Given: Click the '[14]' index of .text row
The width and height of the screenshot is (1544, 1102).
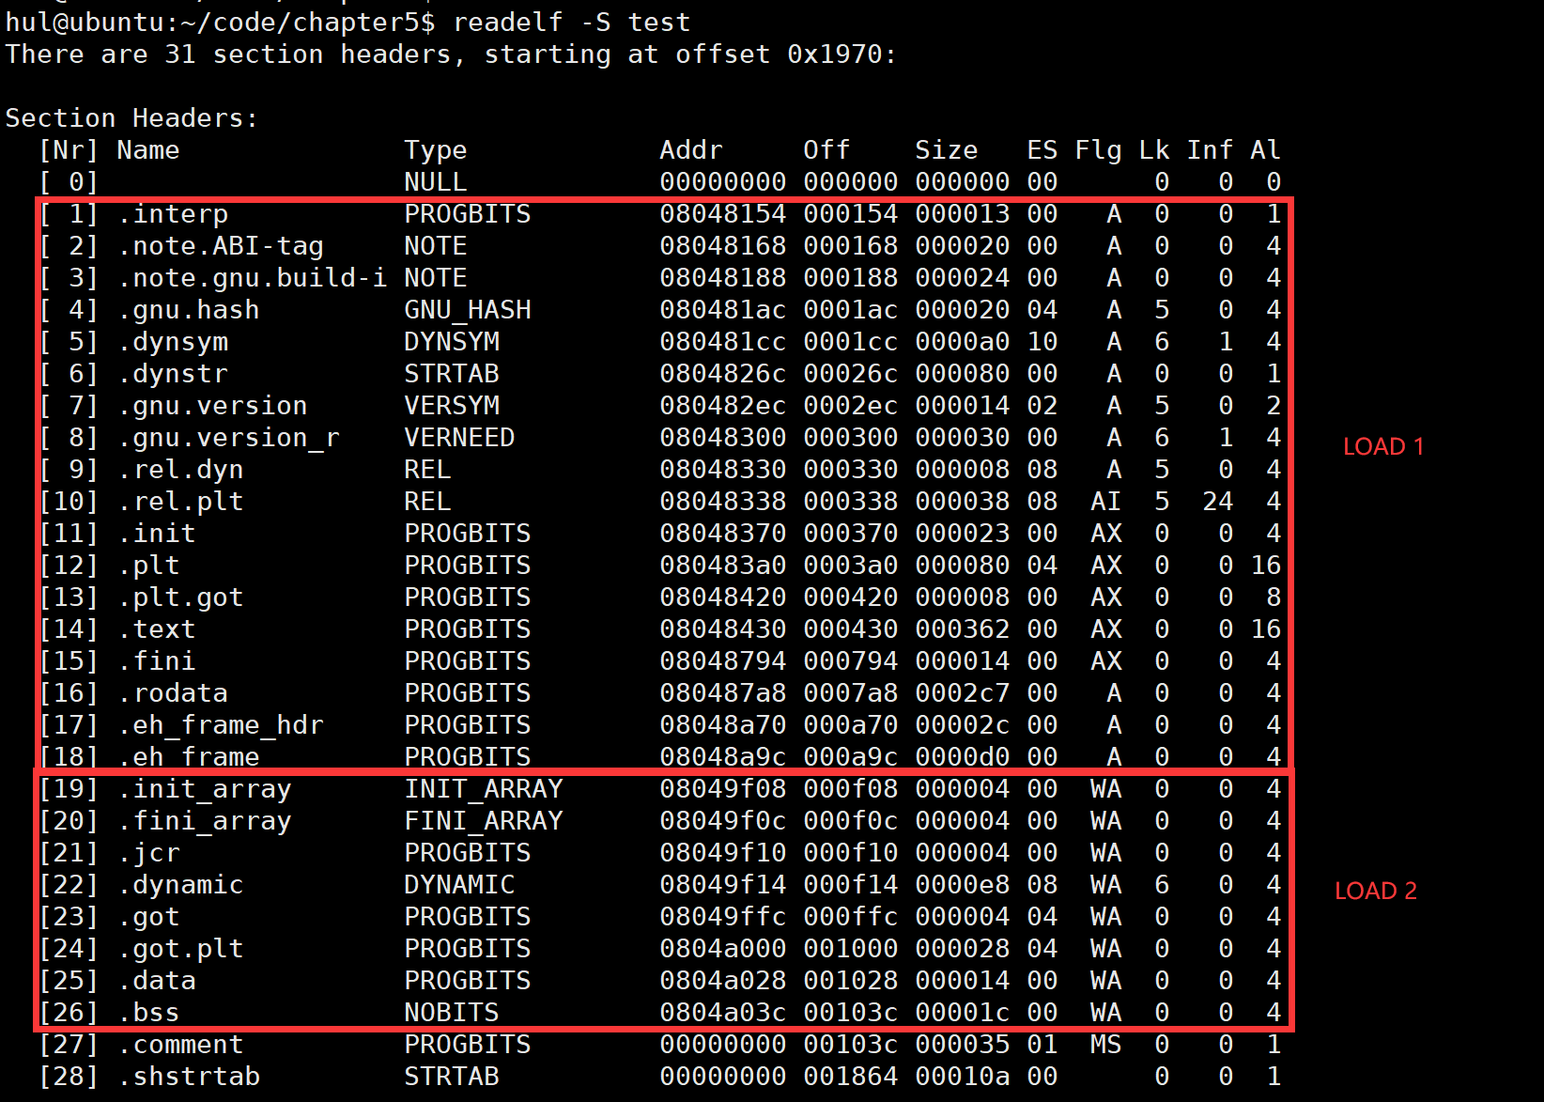Looking at the screenshot, I should (x=69, y=629).
